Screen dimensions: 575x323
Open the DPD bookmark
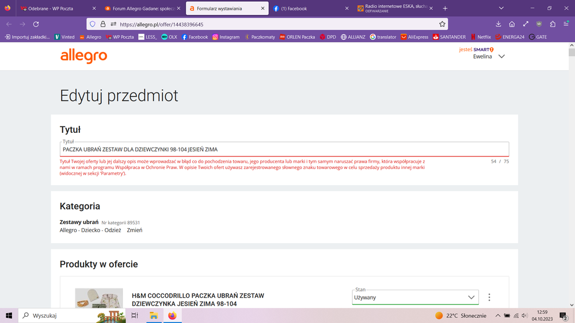click(x=328, y=37)
